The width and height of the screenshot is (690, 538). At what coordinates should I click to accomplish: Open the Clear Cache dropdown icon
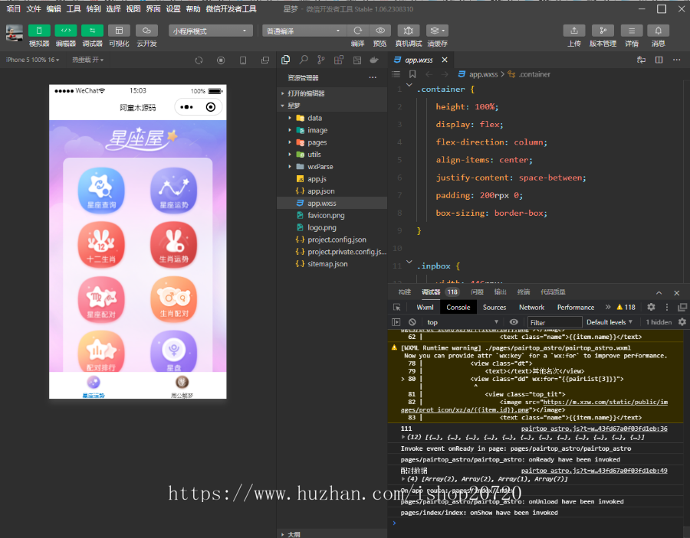coord(437,31)
